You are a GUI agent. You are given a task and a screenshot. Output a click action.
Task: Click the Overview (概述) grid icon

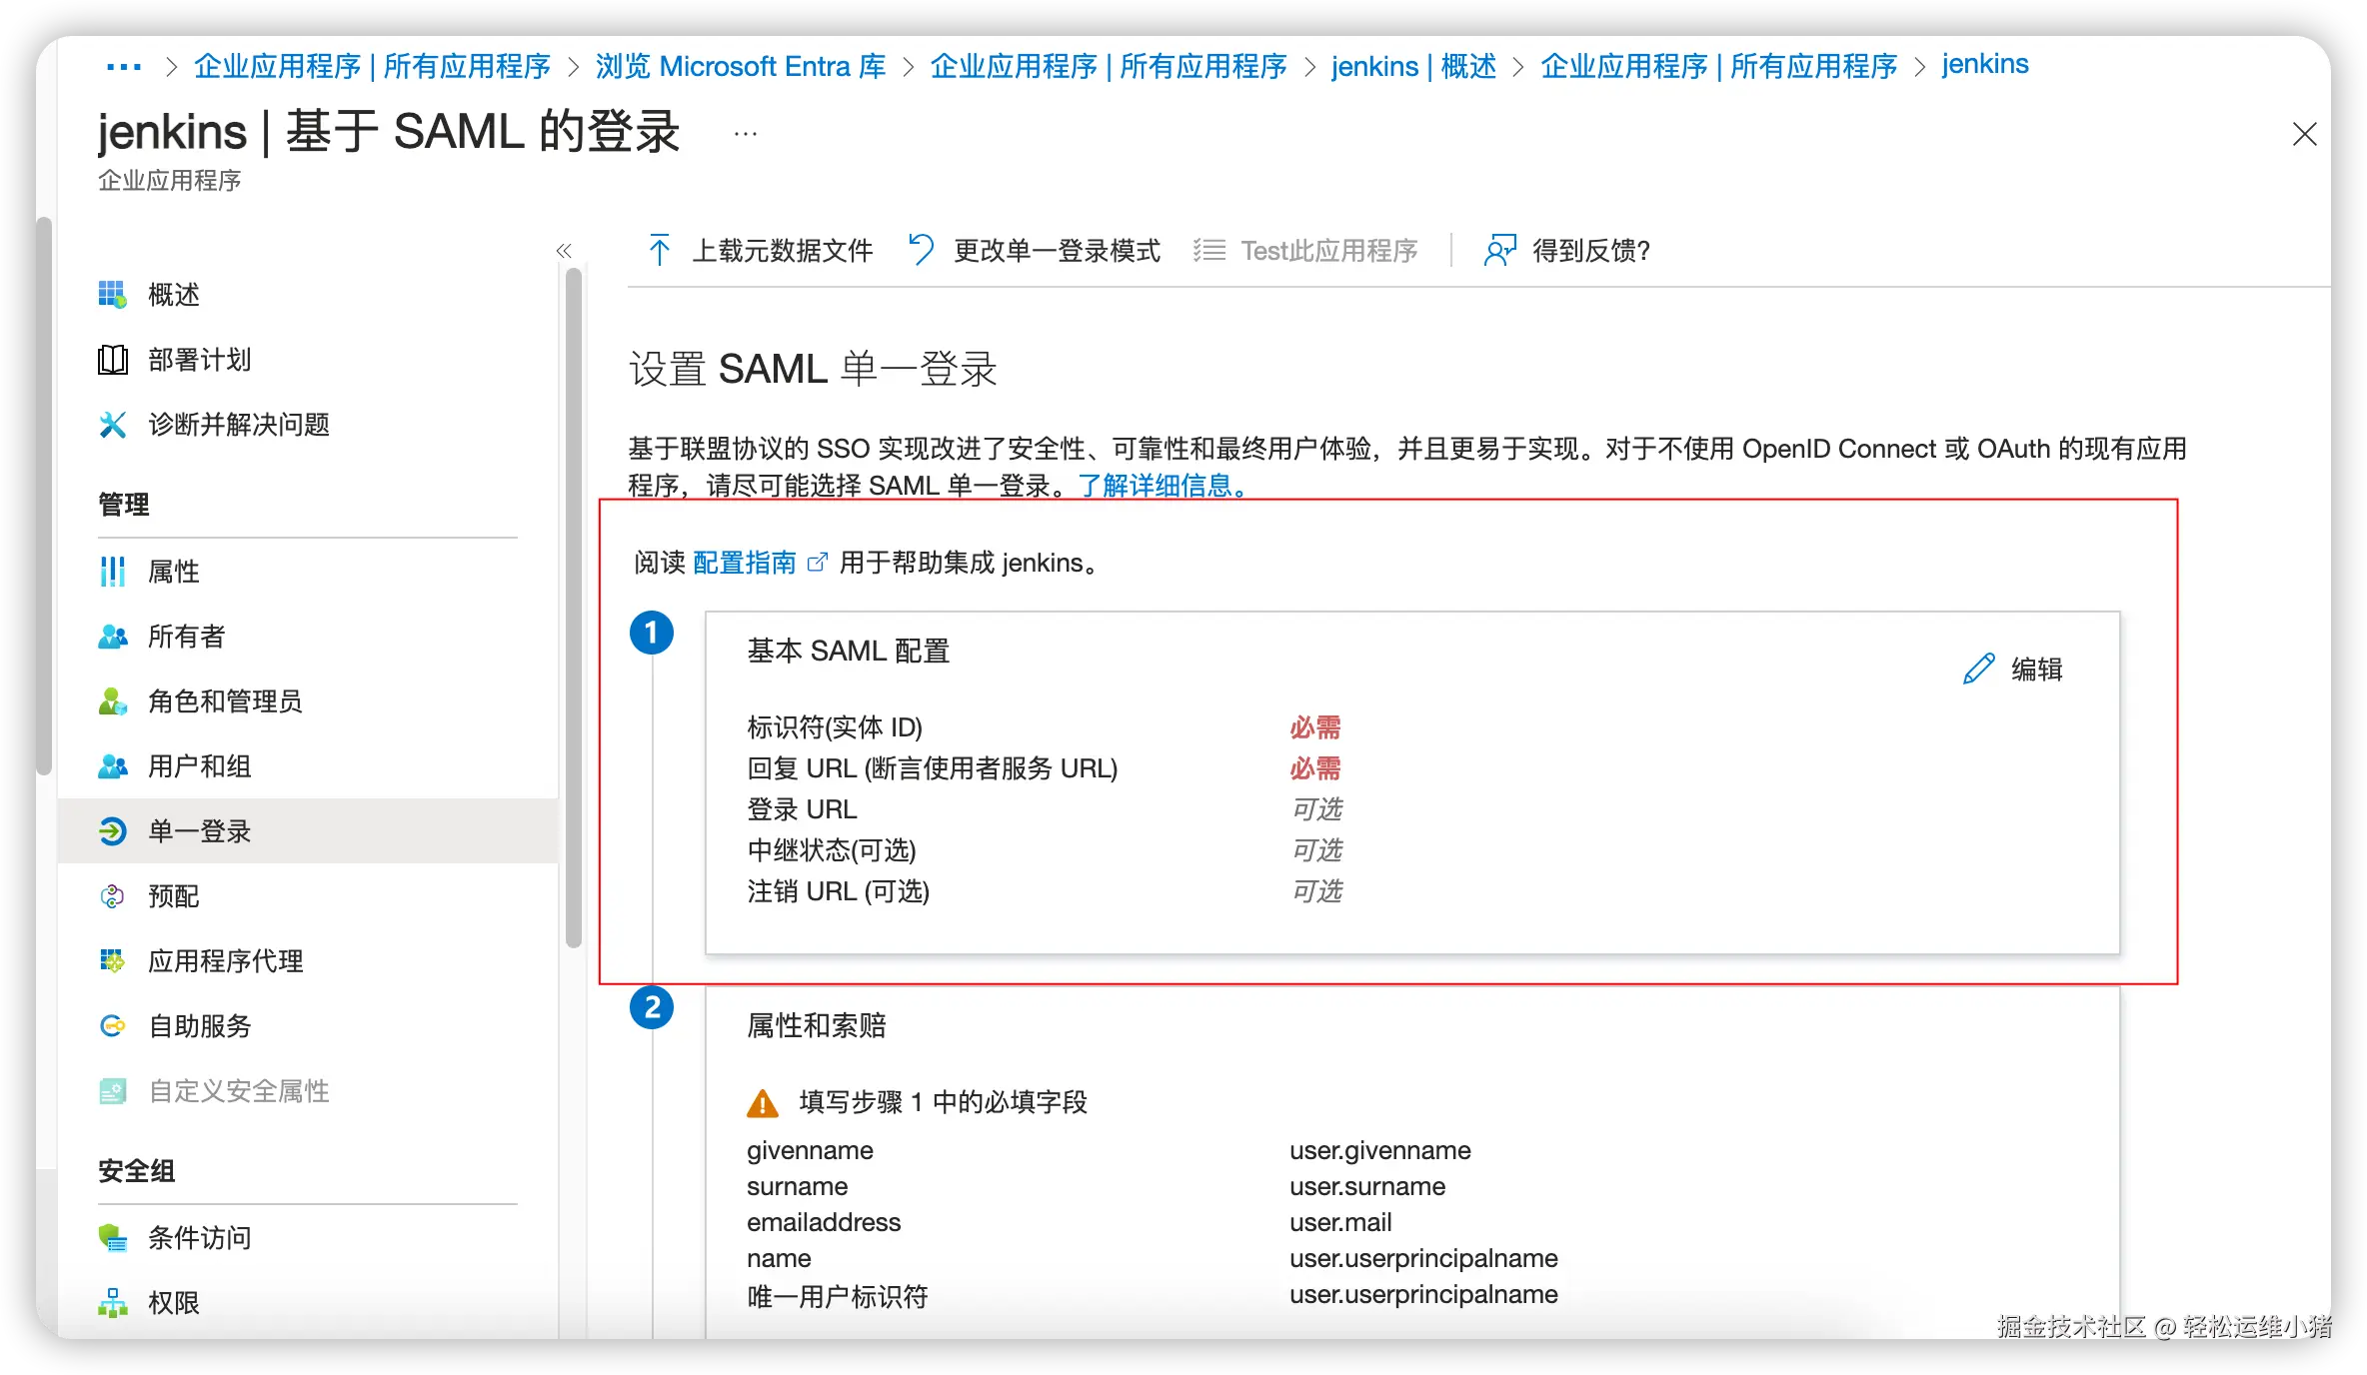(x=112, y=295)
